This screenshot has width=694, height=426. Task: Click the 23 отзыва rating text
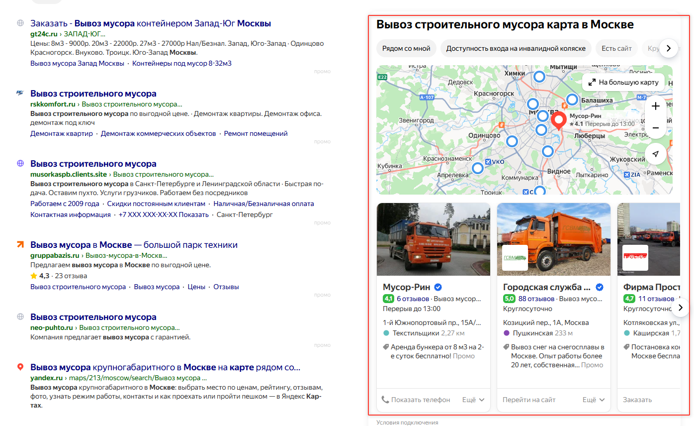tap(71, 276)
